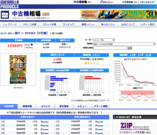Click the 中古機相場.com top header link
This screenshot has height=135, width=157.
pos(82,2)
